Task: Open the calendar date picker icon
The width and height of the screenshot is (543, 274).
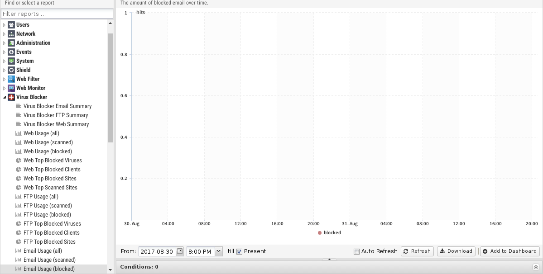Action: 180,251
